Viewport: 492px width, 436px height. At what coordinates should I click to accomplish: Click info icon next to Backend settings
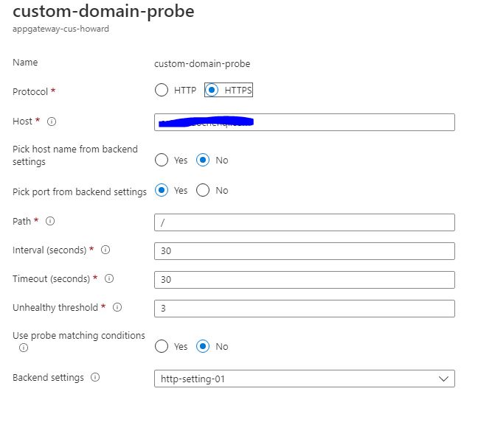pos(95,378)
